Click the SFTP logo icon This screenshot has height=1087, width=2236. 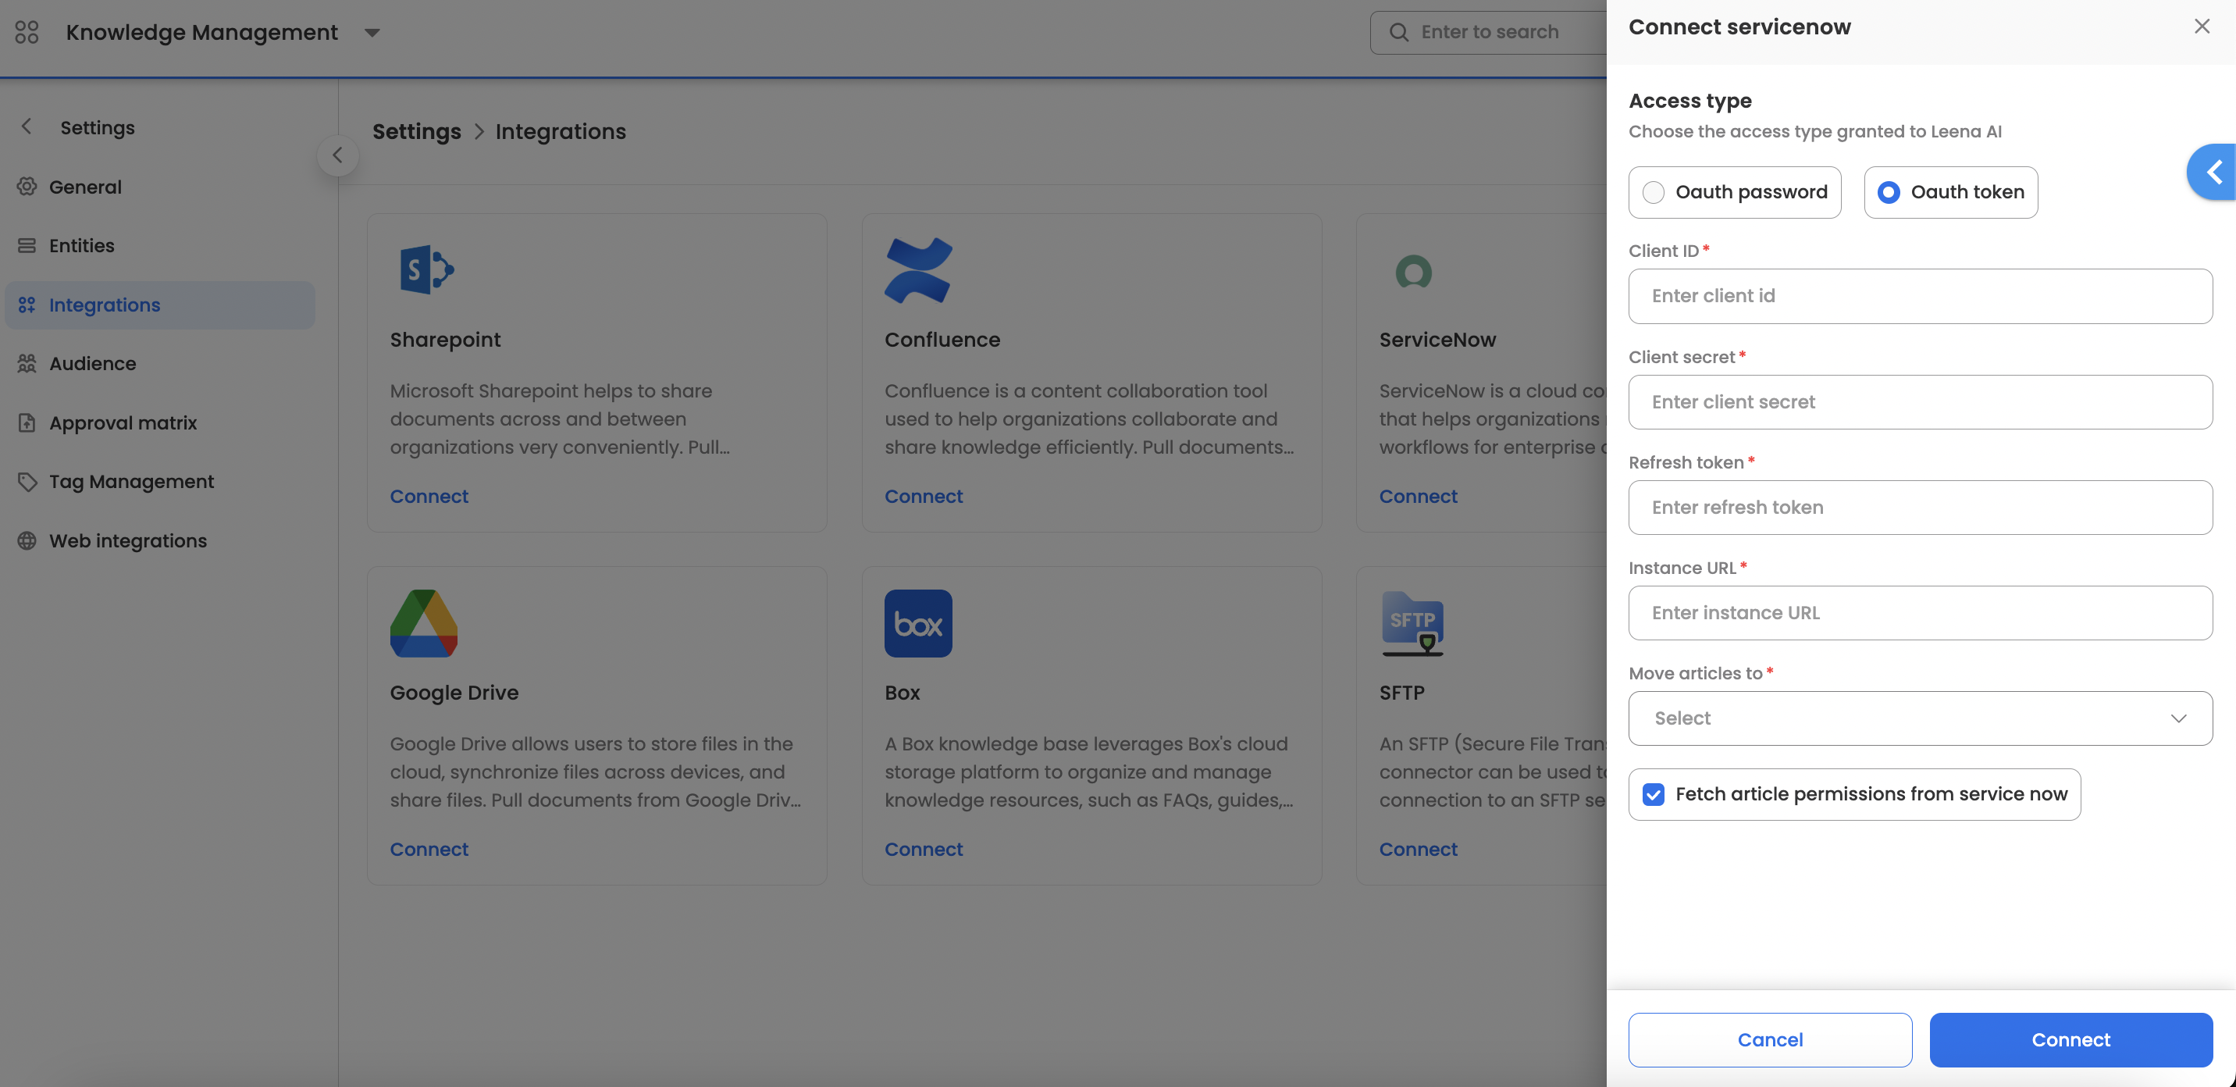pyautogui.click(x=1412, y=623)
